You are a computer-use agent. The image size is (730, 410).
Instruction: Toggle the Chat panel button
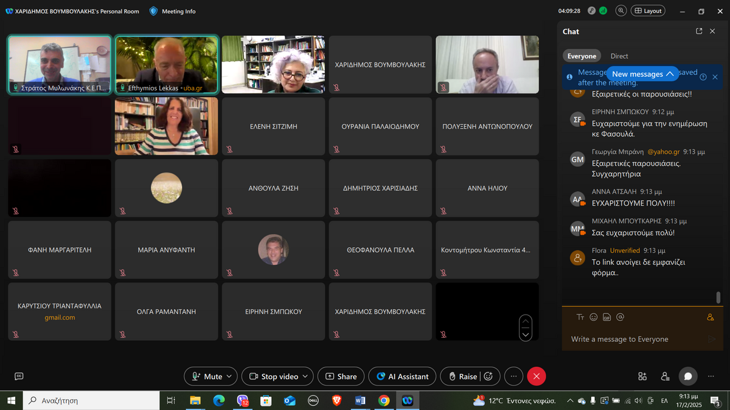click(688, 377)
